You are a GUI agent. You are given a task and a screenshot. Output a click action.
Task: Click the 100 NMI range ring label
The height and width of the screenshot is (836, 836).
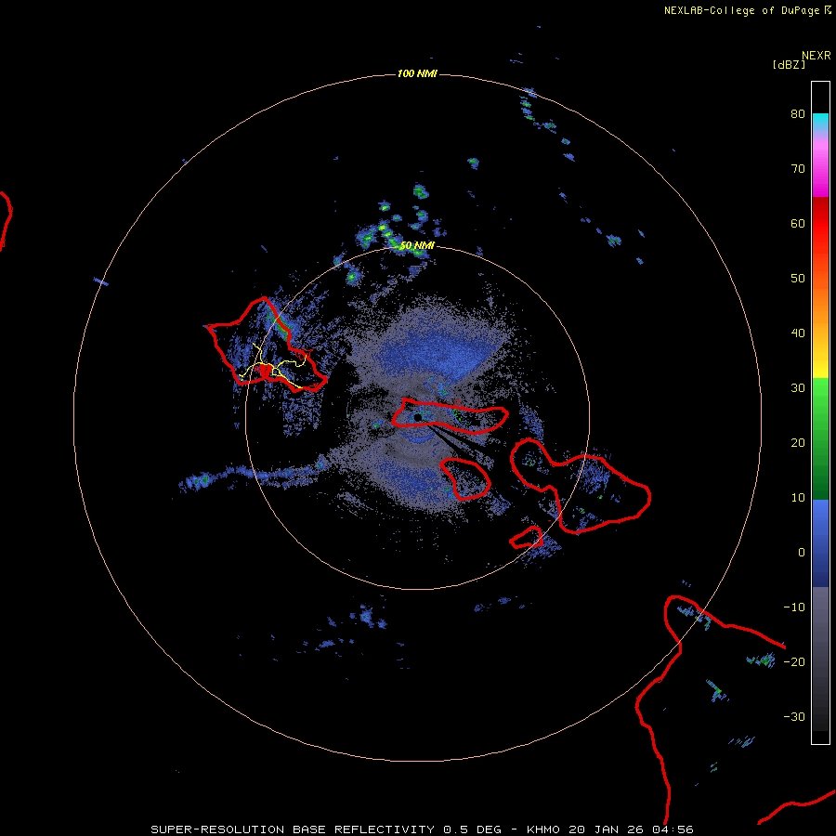[417, 73]
